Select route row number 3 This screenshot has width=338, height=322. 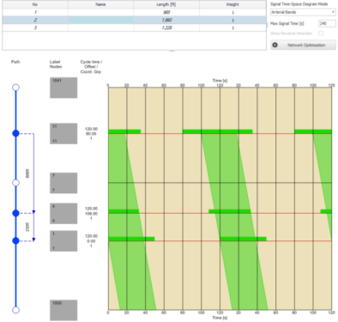pos(134,27)
